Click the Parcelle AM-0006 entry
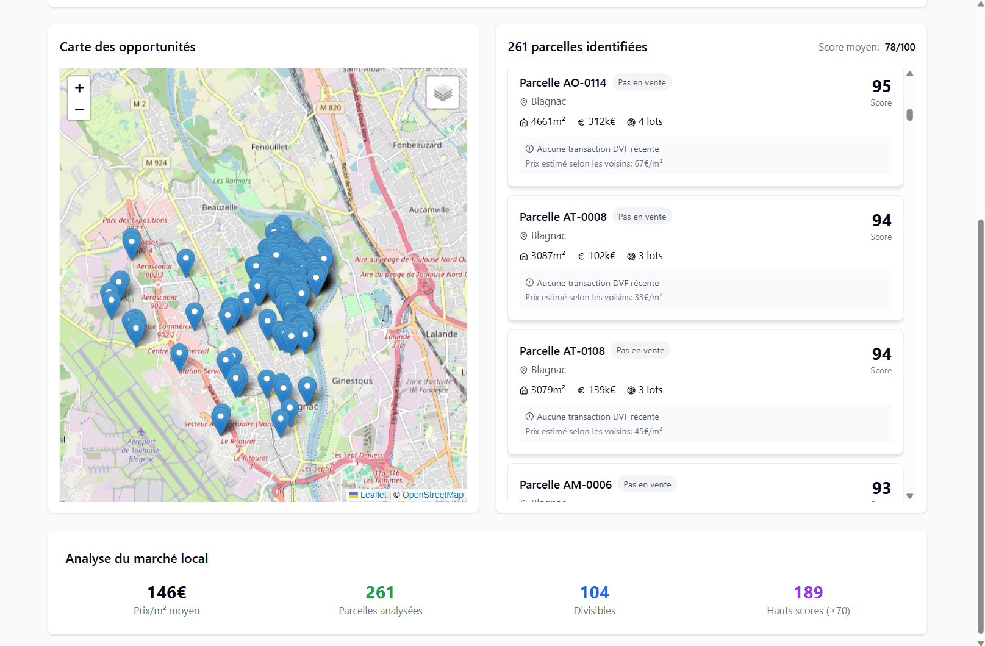985x646 pixels. (565, 484)
